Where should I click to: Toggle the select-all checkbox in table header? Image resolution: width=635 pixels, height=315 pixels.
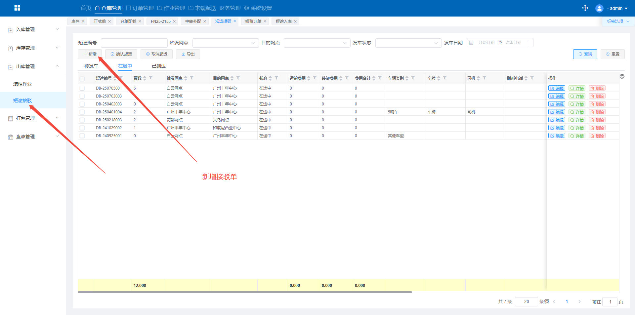pyautogui.click(x=82, y=79)
